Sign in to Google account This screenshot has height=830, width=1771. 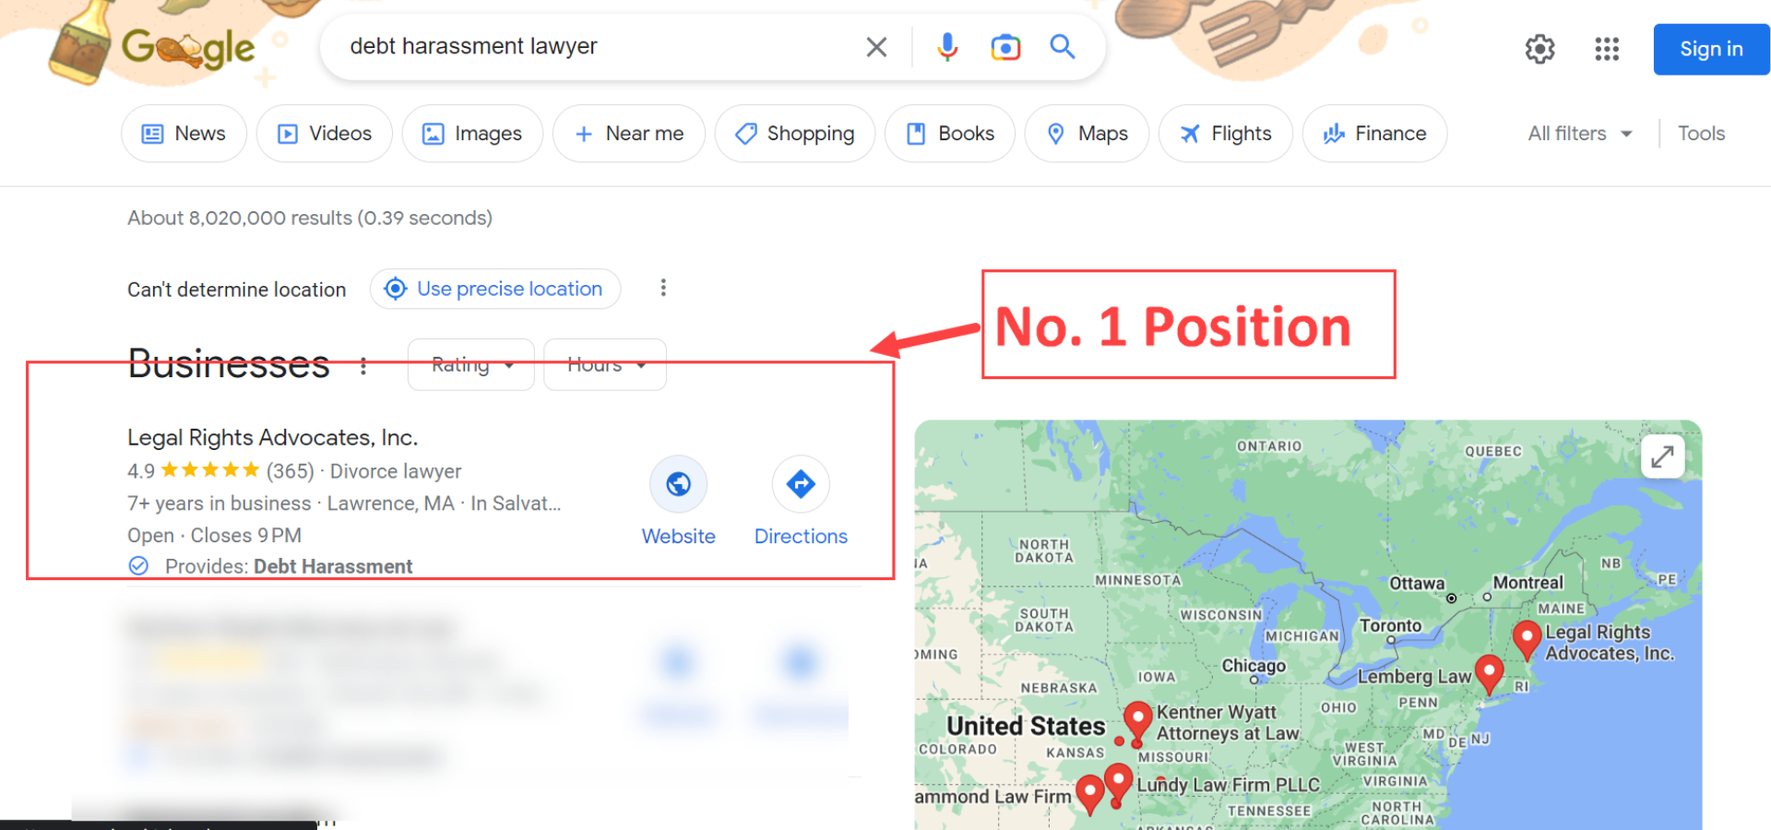[1711, 49]
